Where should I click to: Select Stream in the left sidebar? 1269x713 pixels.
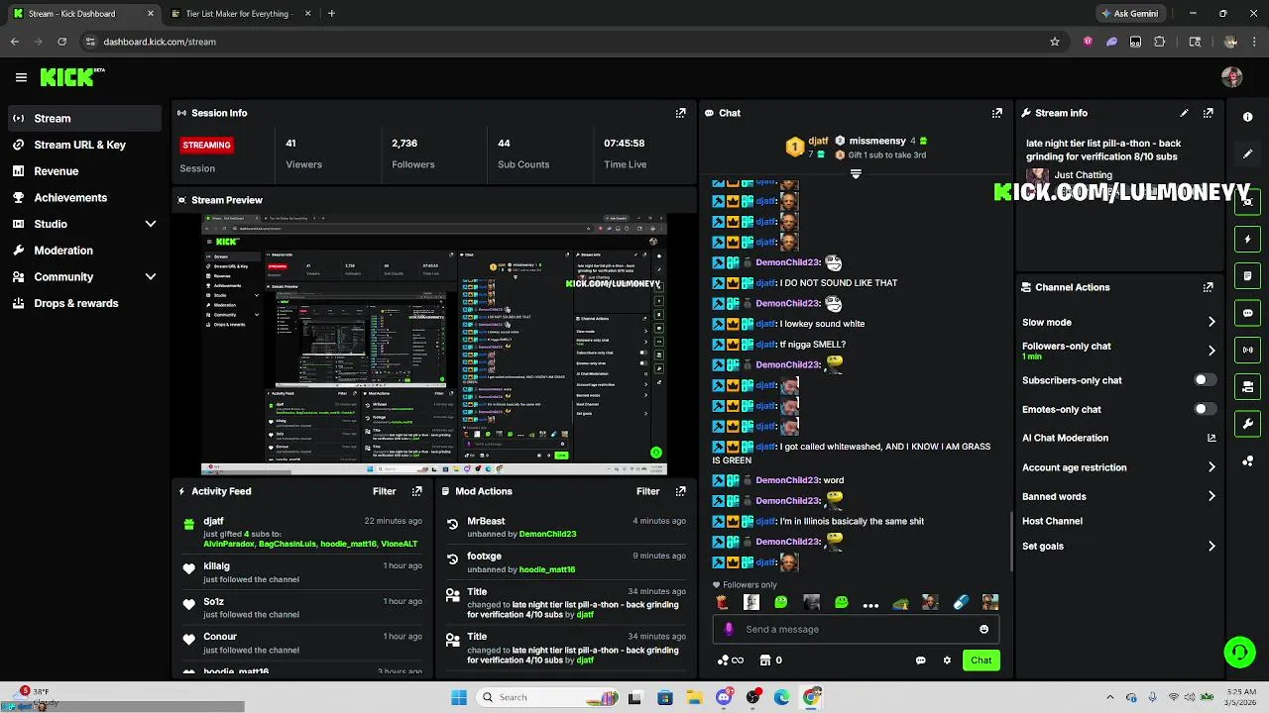pyautogui.click(x=83, y=118)
